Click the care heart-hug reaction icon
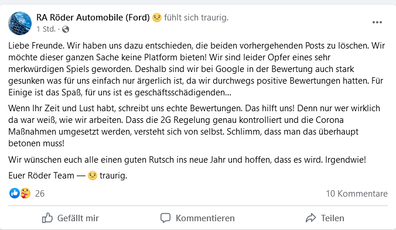396x230 pixels. coord(25,194)
